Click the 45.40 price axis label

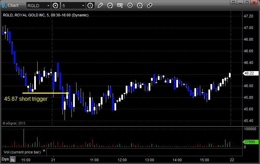pyautogui.click(x=249, y=121)
